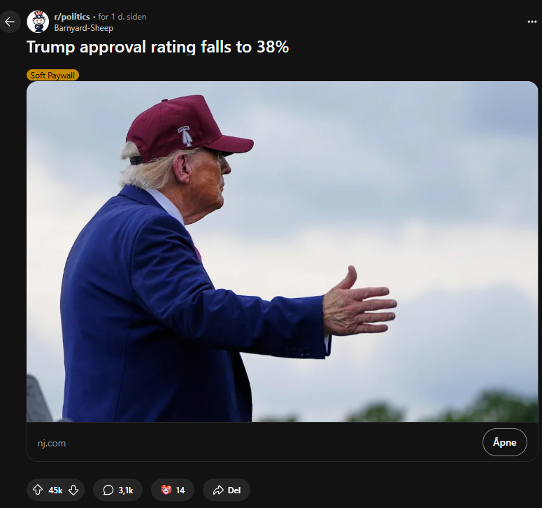Click the 14 awards count
Screen dimensions: 542x508
point(180,490)
